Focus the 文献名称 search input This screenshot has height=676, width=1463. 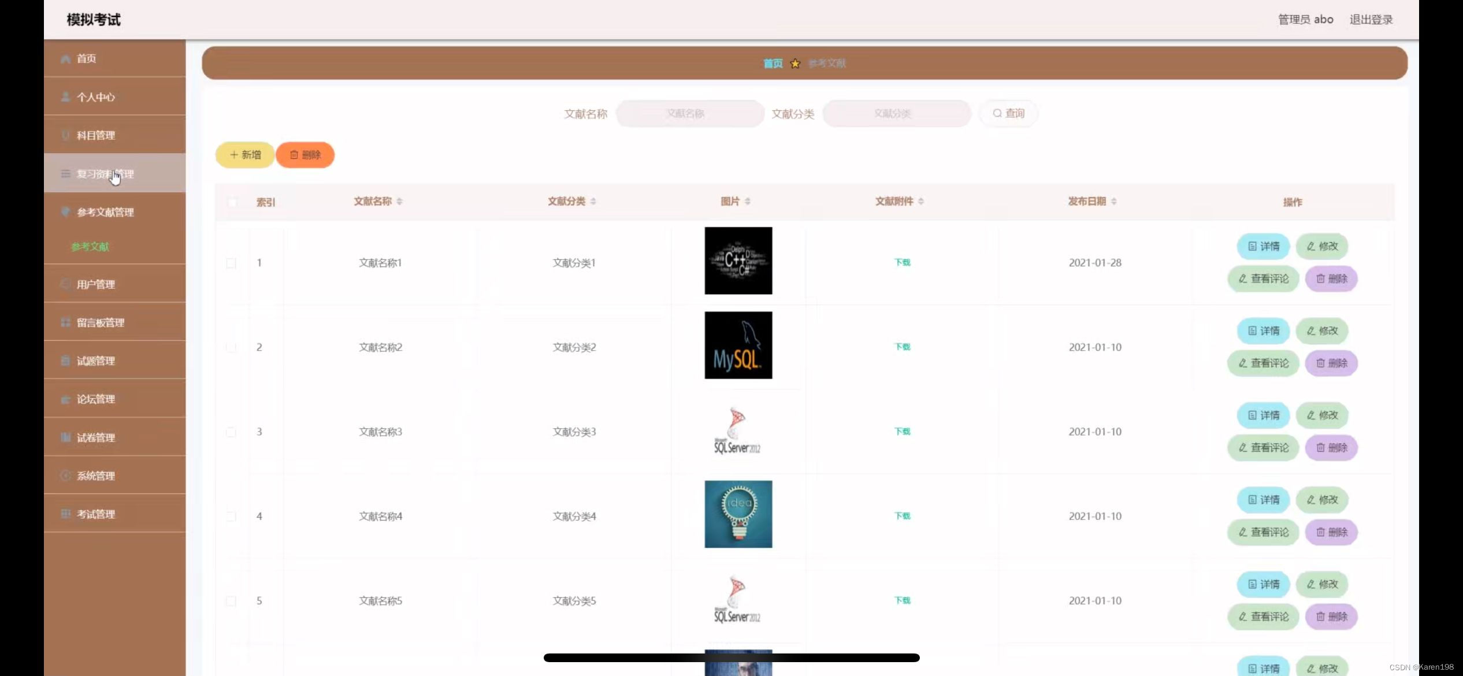690,113
